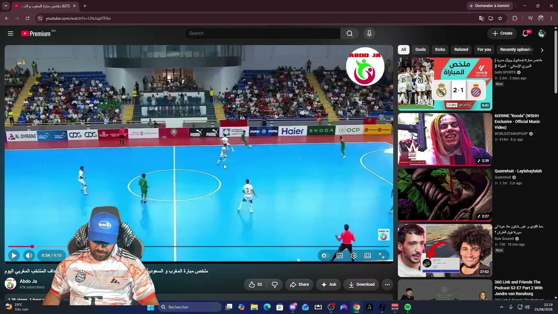Image resolution: width=558 pixels, height=314 pixels.
Task: Close the YouTube browser tab
Action: (x=74, y=6)
